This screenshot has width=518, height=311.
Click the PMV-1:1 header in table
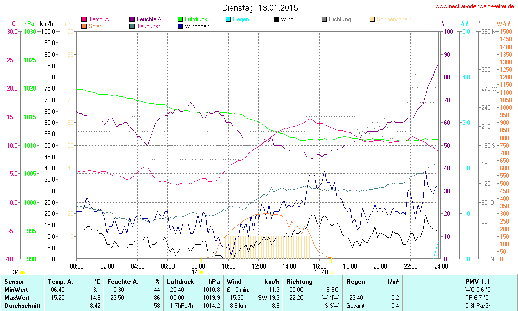pos(477,281)
